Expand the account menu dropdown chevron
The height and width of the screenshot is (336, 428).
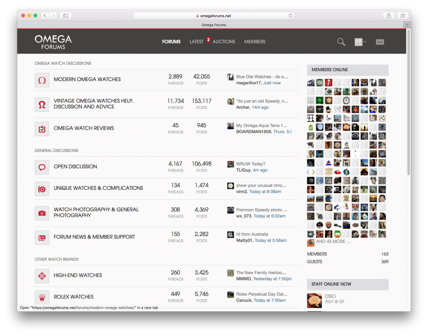point(365,42)
